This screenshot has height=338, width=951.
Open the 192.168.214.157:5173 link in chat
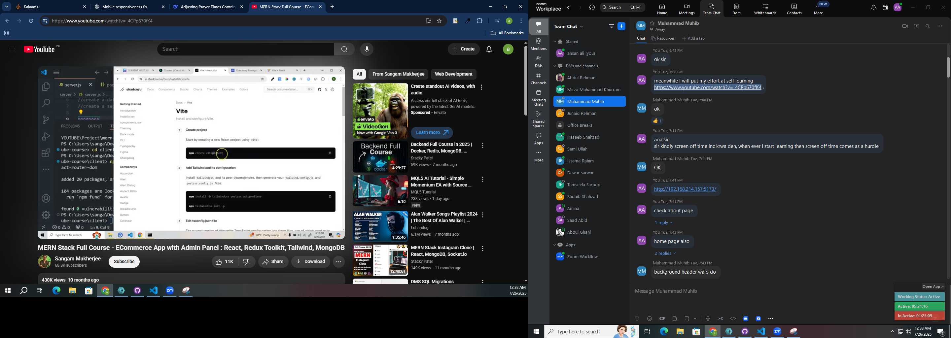[685, 189]
